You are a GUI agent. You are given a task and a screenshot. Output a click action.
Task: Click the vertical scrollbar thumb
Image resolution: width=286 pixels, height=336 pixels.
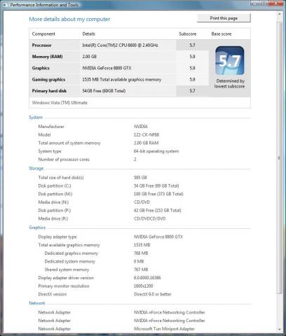click(279, 157)
